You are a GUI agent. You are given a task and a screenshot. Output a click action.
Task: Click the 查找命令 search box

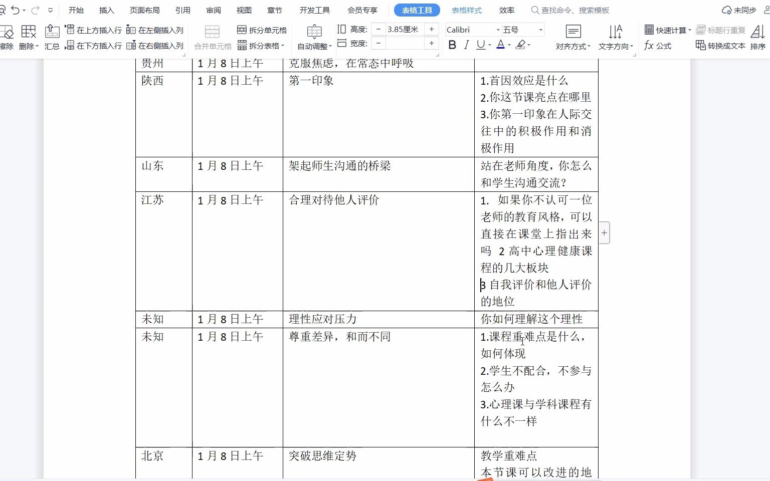coord(570,10)
